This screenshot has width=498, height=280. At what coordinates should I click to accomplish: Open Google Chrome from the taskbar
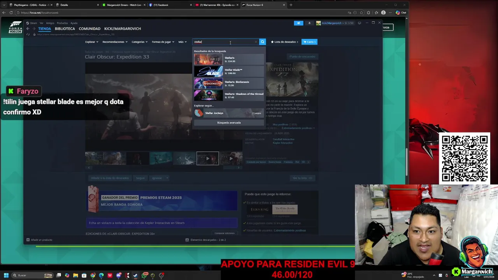tap(93, 275)
